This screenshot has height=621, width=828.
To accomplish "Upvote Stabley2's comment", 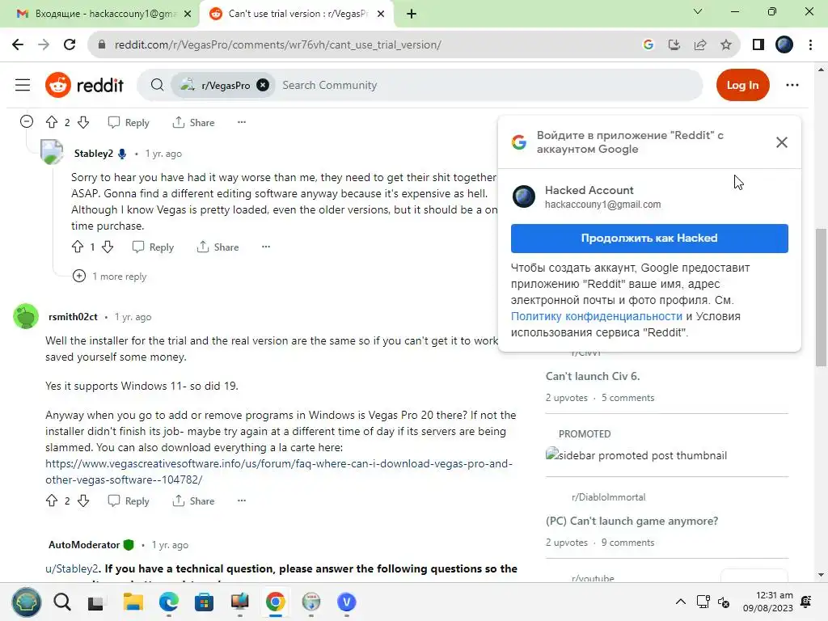I will (x=78, y=247).
